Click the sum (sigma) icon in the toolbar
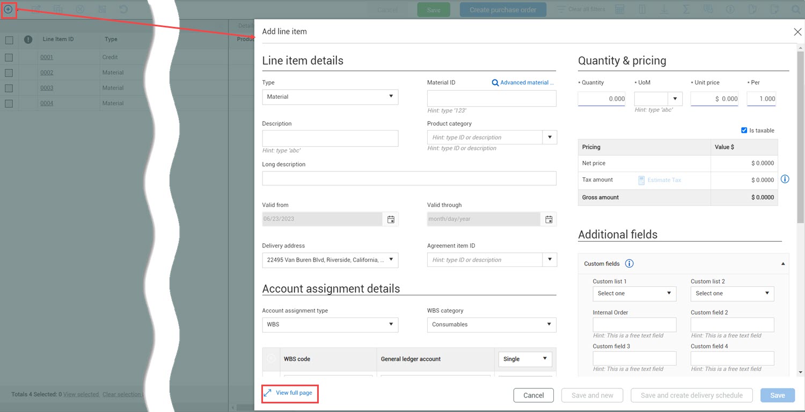 tap(686, 9)
